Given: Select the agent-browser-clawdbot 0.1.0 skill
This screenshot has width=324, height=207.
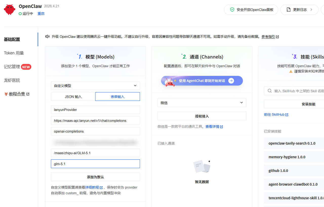Looking at the screenshot, I should (x=294, y=184).
